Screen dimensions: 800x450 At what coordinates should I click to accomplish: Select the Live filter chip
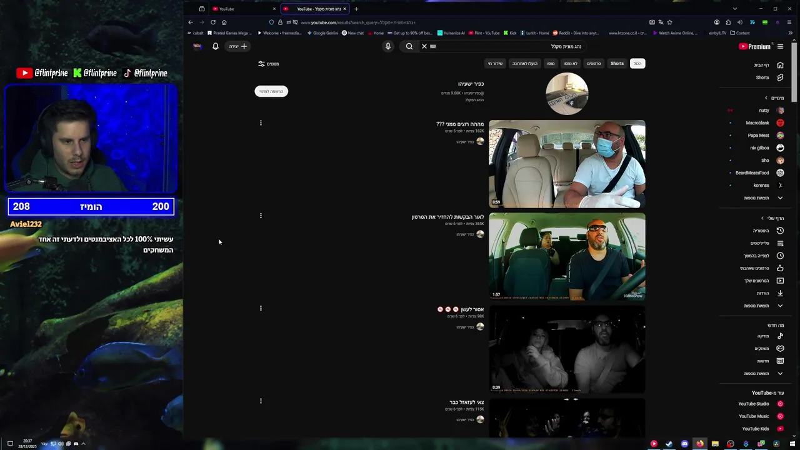pyautogui.click(x=495, y=64)
